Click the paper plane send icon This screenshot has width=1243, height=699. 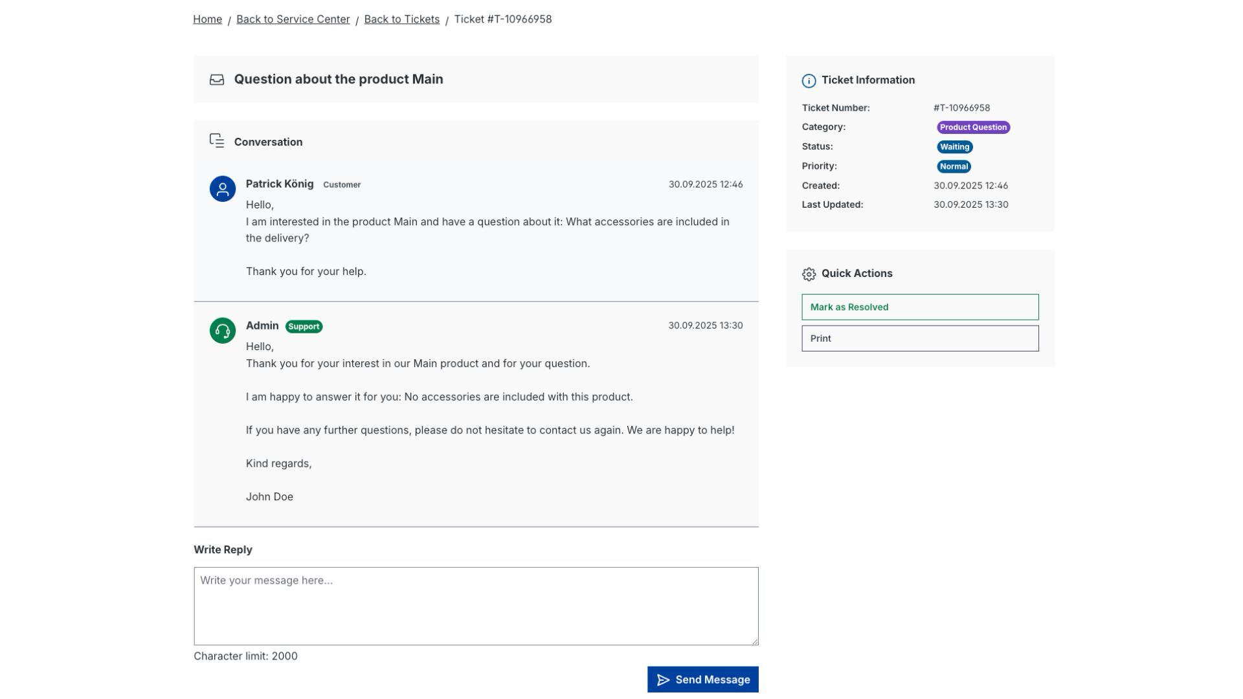[x=663, y=680]
